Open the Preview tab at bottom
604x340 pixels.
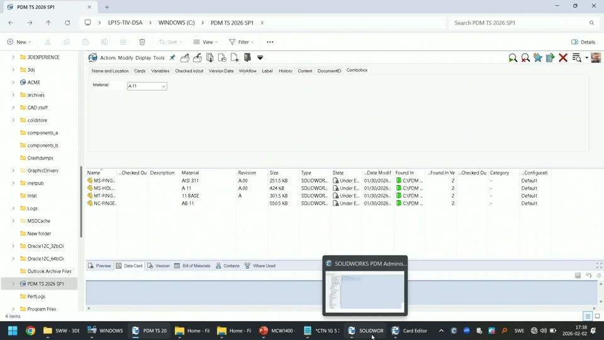(100, 266)
